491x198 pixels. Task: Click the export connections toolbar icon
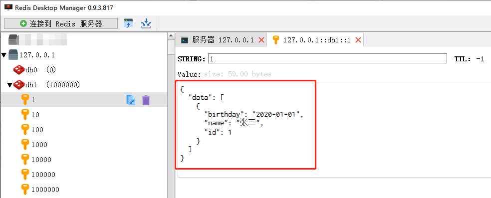point(146,23)
